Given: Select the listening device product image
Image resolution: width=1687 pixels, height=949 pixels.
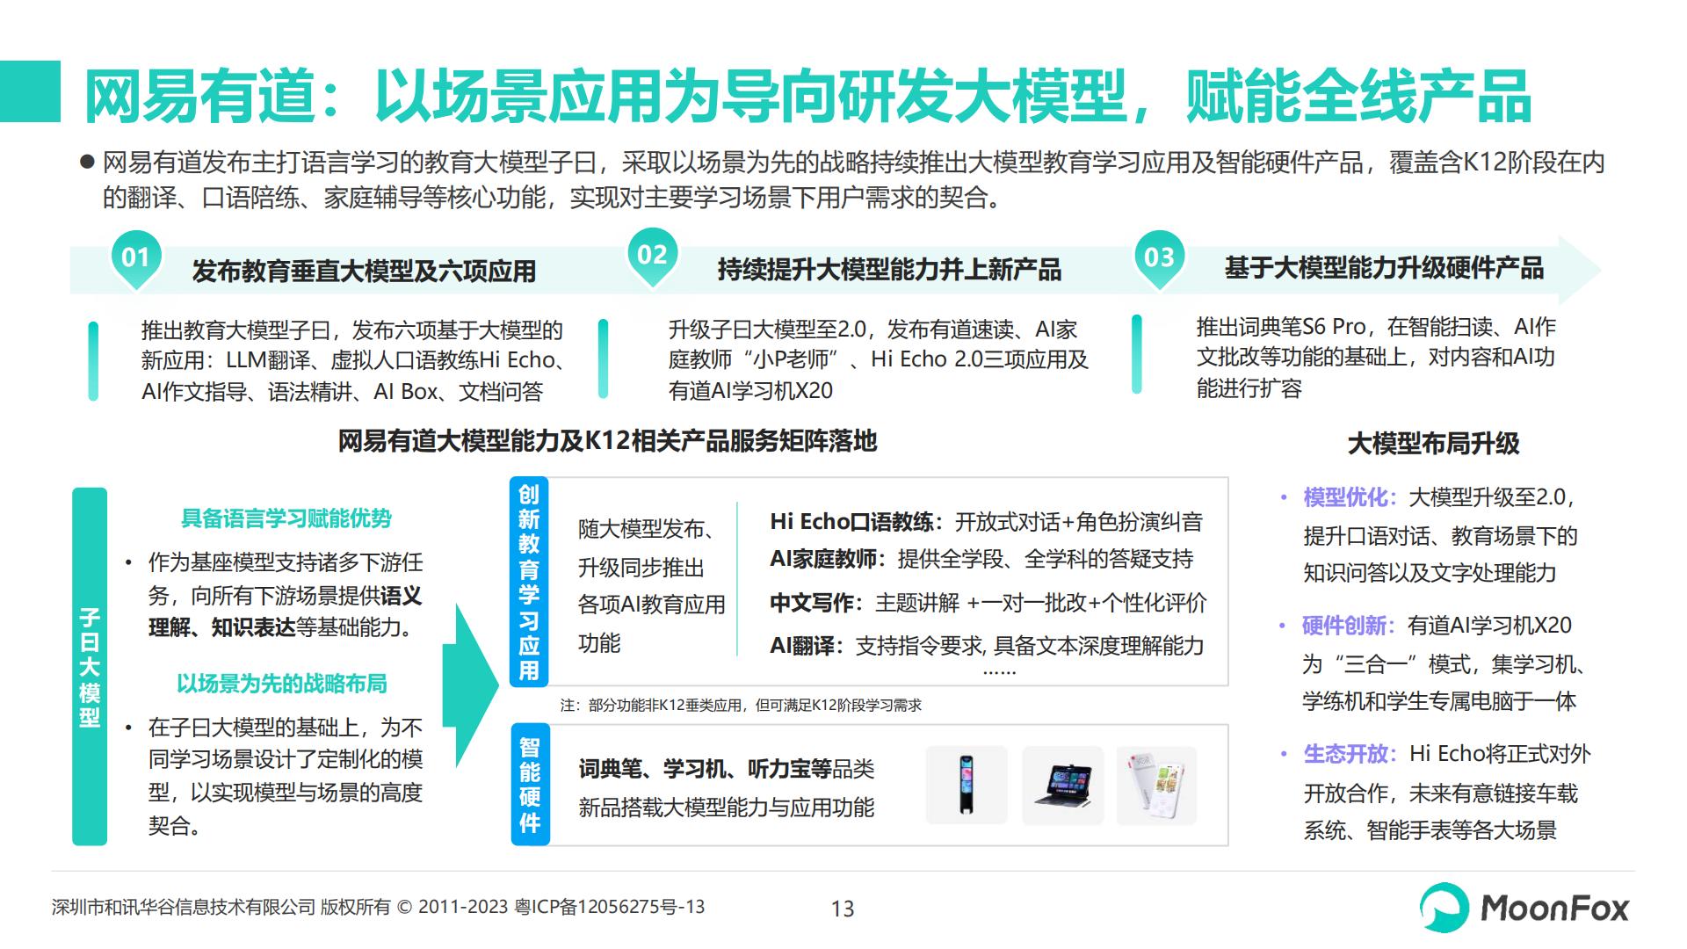Looking at the screenshot, I should pos(1157,785).
